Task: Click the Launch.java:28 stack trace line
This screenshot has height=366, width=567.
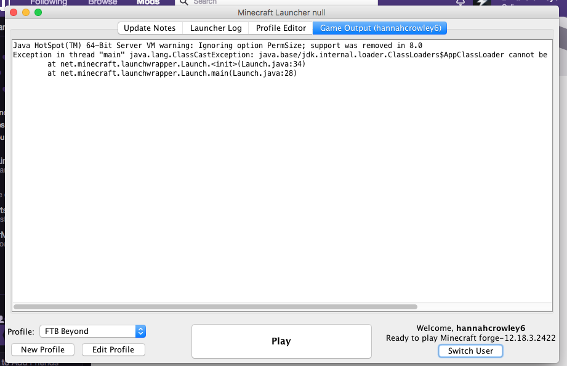Action: [x=172, y=73]
